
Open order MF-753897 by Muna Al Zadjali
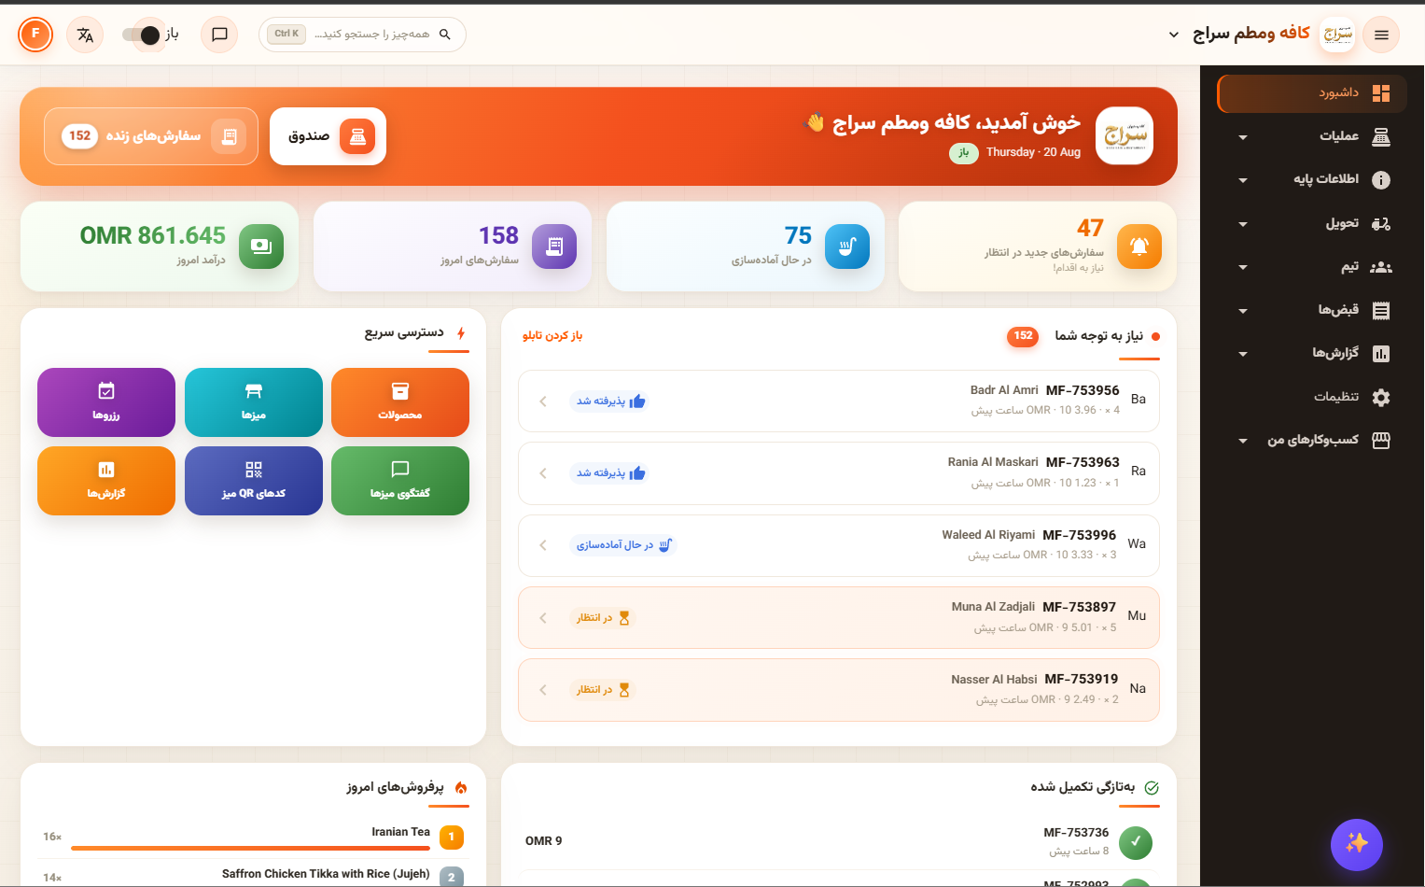839,618
